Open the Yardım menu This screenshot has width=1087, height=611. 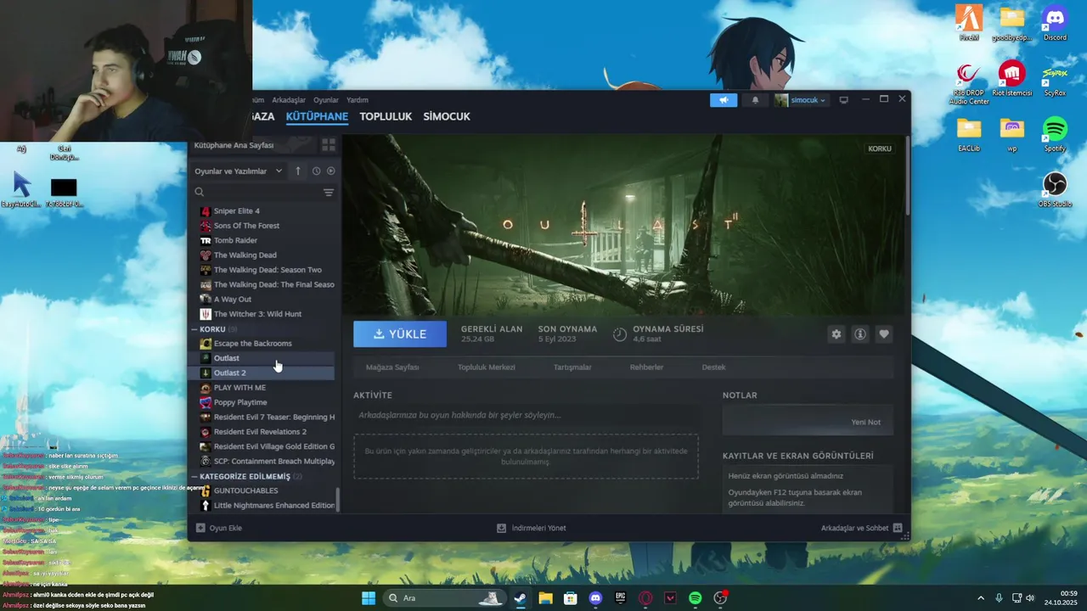[x=358, y=100]
